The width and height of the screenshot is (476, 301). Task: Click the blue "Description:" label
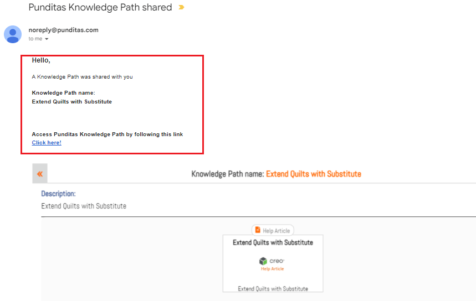coord(58,194)
